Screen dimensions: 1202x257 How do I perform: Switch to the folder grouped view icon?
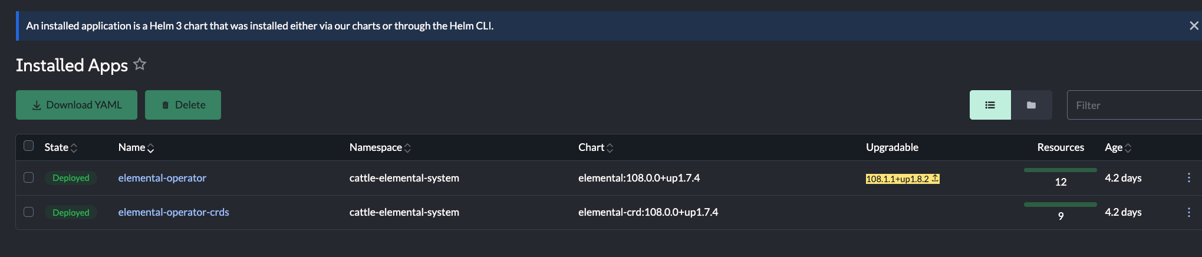pyautogui.click(x=1032, y=105)
